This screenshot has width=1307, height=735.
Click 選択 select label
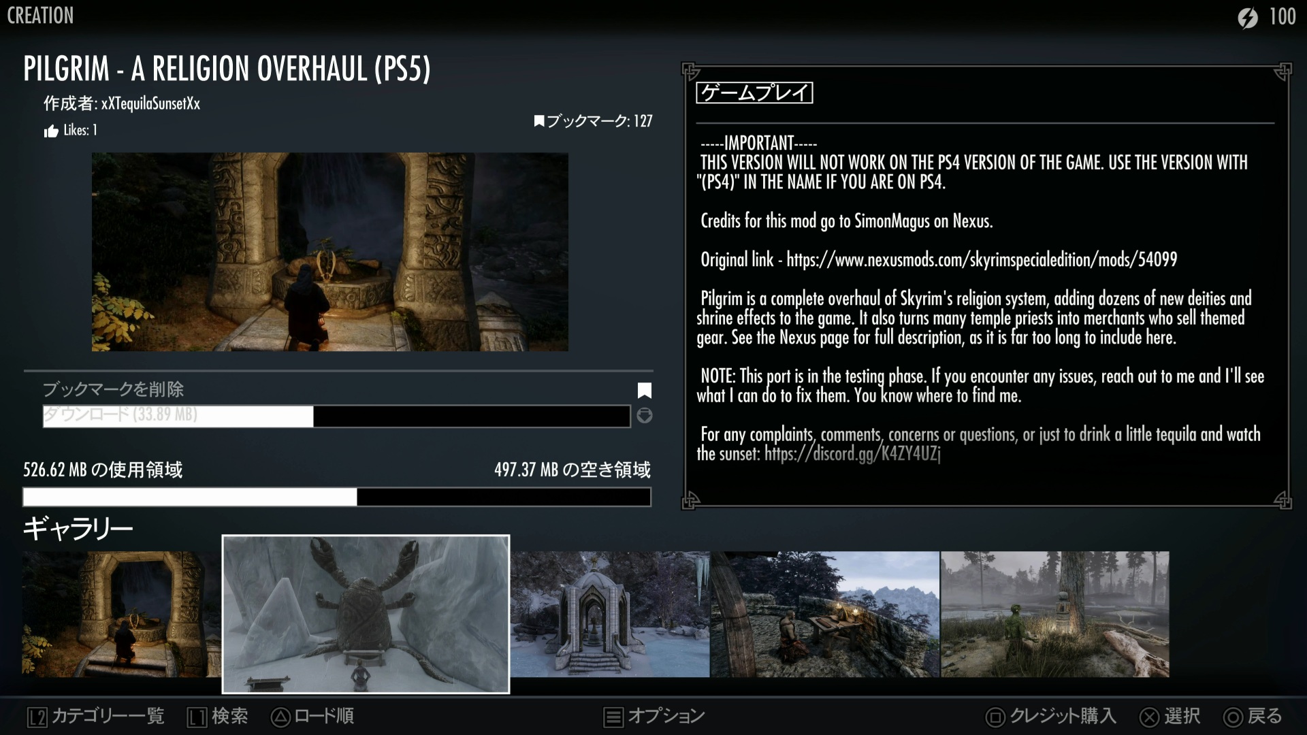pyautogui.click(x=1182, y=716)
